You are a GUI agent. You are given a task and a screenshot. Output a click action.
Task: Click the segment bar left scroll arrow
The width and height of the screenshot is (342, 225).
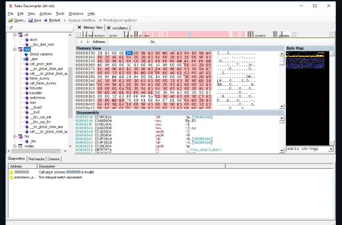pos(78,34)
